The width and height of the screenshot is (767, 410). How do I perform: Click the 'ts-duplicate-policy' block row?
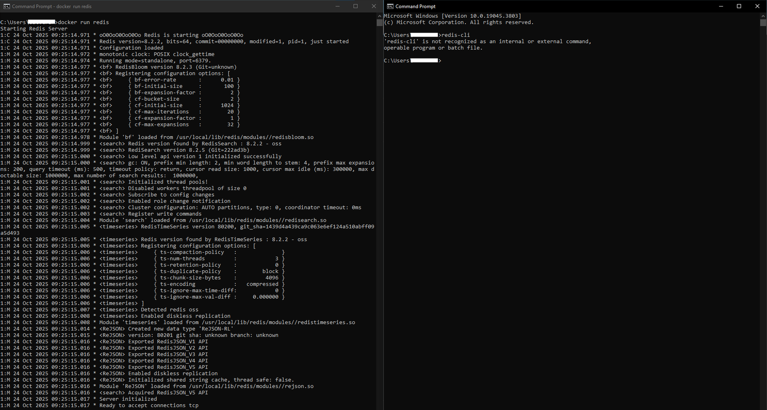(x=143, y=272)
